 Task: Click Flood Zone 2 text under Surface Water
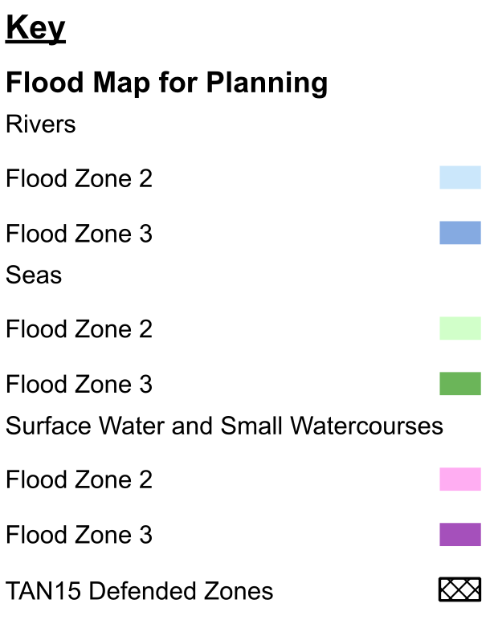pyautogui.click(x=79, y=479)
